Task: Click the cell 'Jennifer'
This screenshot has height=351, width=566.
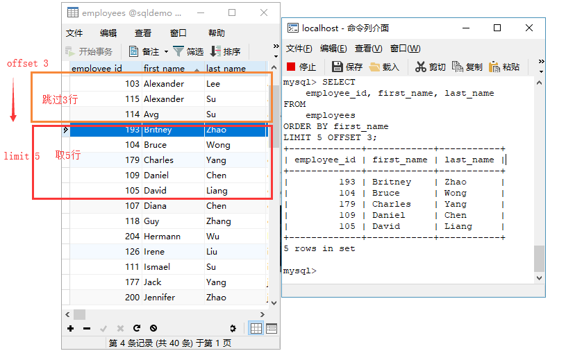Action: [160, 298]
